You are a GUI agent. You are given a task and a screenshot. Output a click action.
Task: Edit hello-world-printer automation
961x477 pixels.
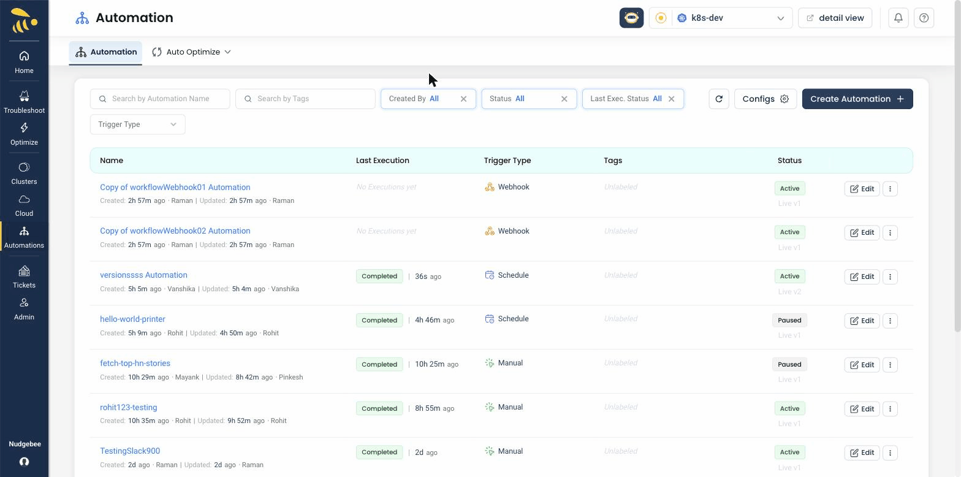[x=862, y=321]
